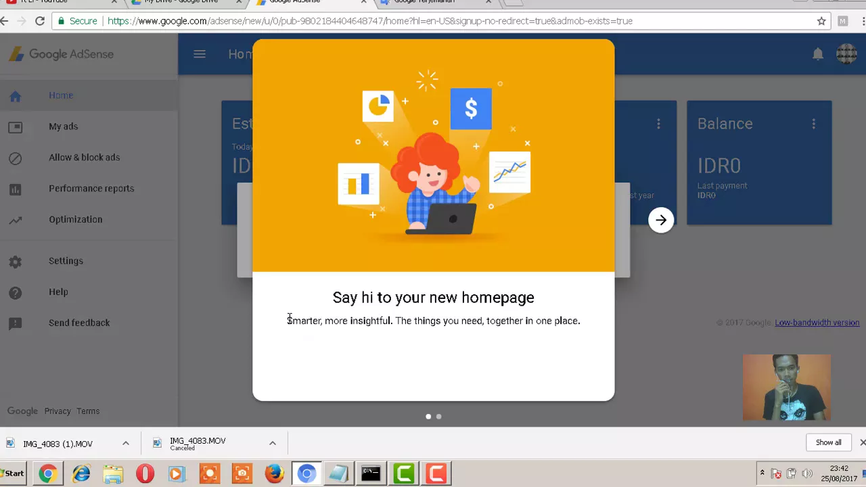Open the notifications bell
Image resolution: width=866 pixels, height=487 pixels.
tap(818, 54)
